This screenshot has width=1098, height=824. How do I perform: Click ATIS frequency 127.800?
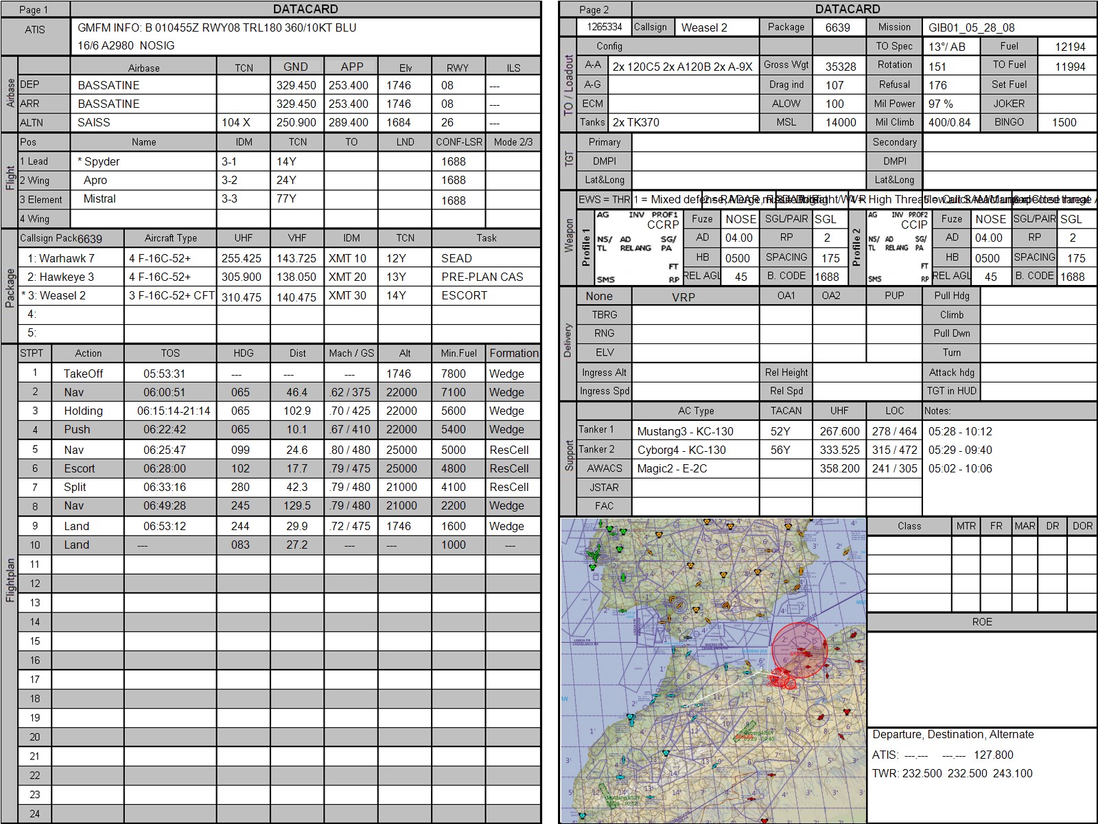[x=993, y=755]
